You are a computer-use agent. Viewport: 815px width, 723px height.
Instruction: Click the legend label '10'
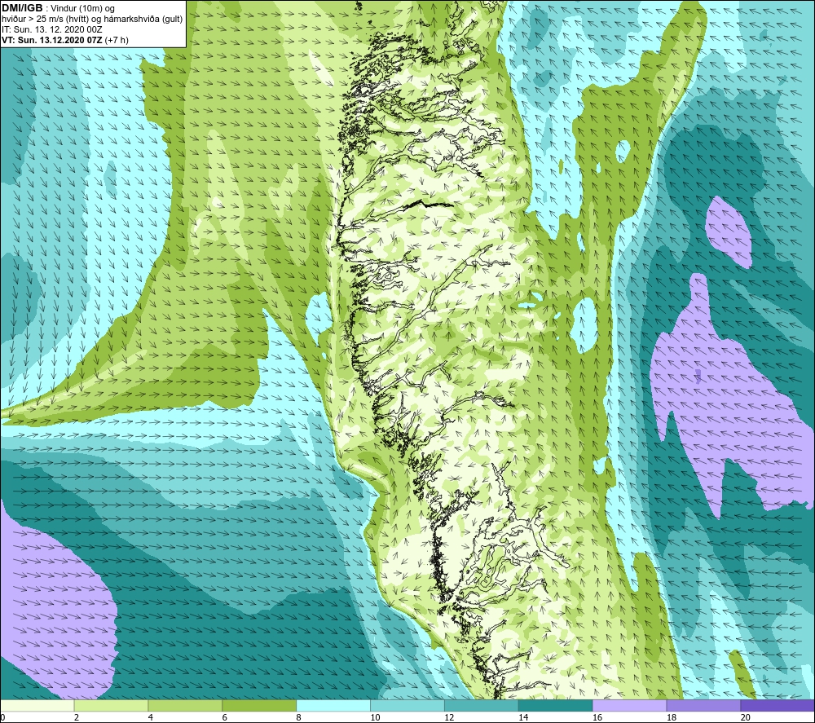click(375, 718)
